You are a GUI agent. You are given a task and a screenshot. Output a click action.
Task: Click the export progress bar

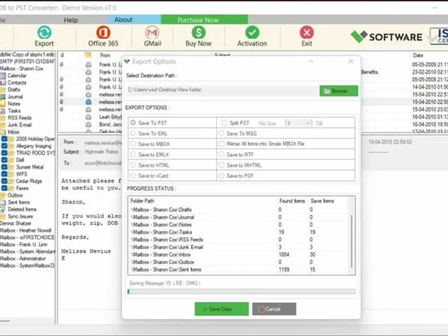pyautogui.click(x=242, y=292)
